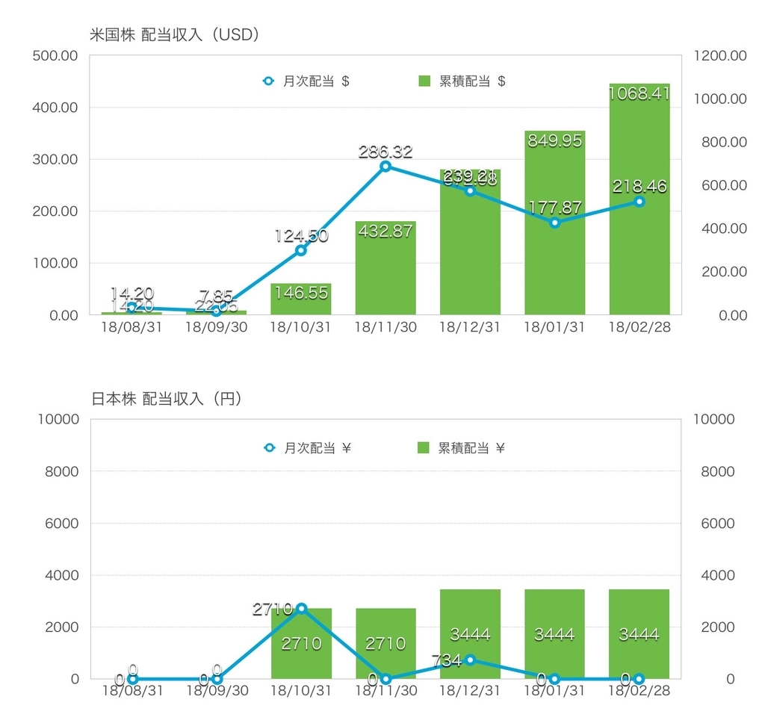This screenshot has width=765, height=723.
Task: Click 18/09/30 on the yen chart axis
Action: coord(217,690)
